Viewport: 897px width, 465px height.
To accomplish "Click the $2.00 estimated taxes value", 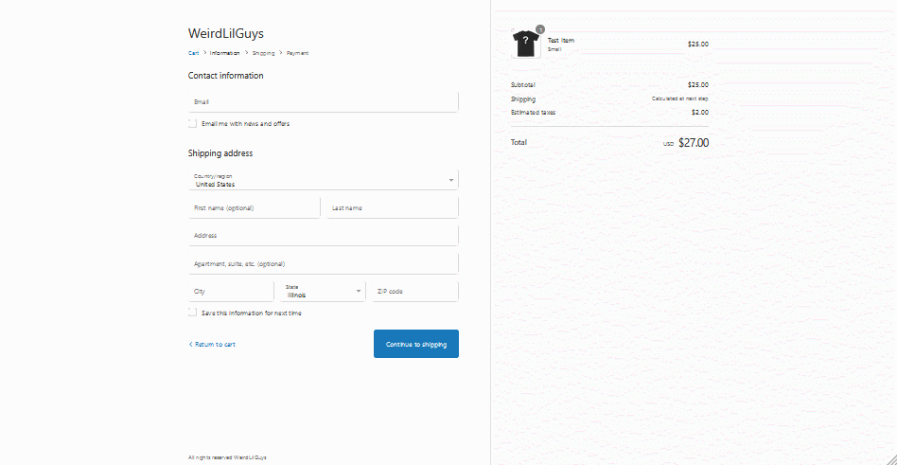I will pyautogui.click(x=699, y=113).
